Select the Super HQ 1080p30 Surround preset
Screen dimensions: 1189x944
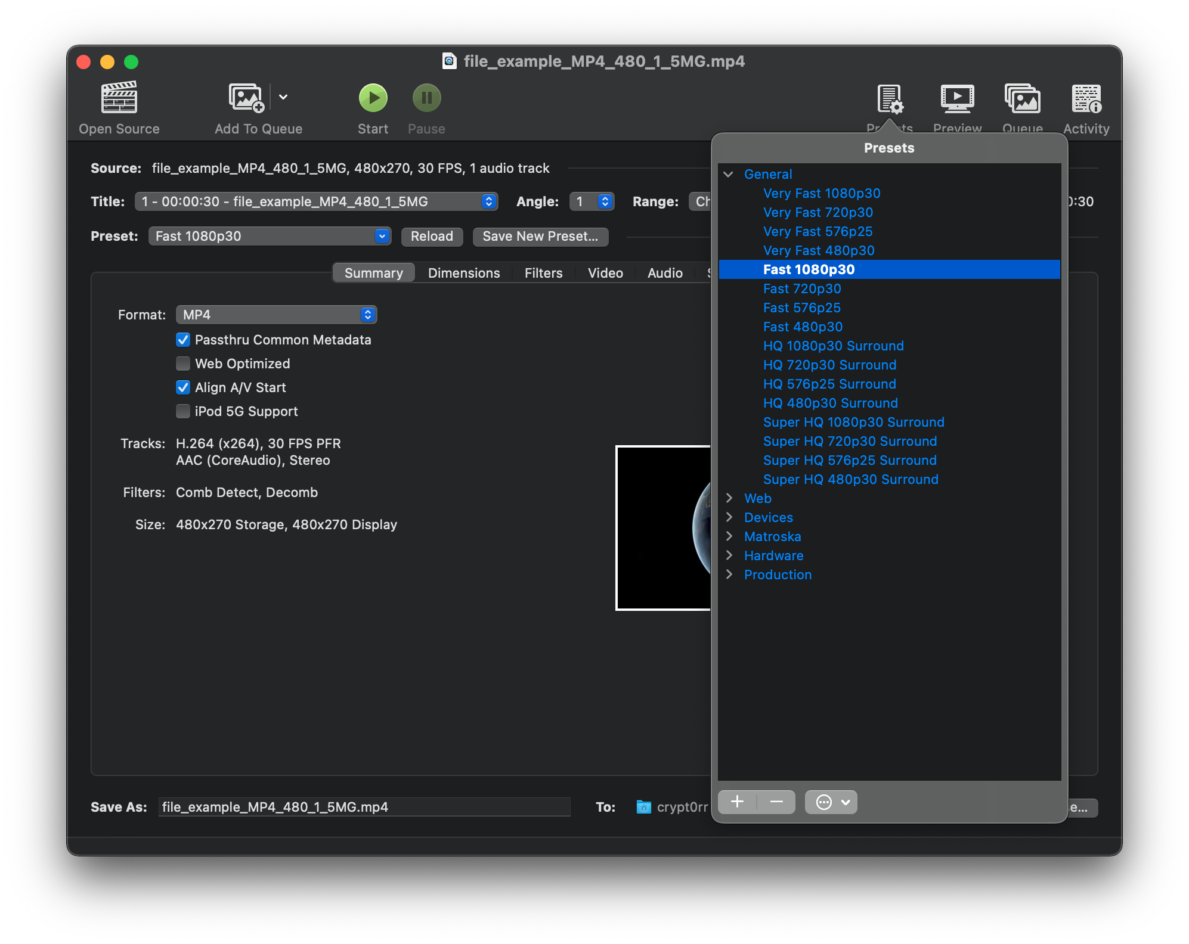pos(853,422)
